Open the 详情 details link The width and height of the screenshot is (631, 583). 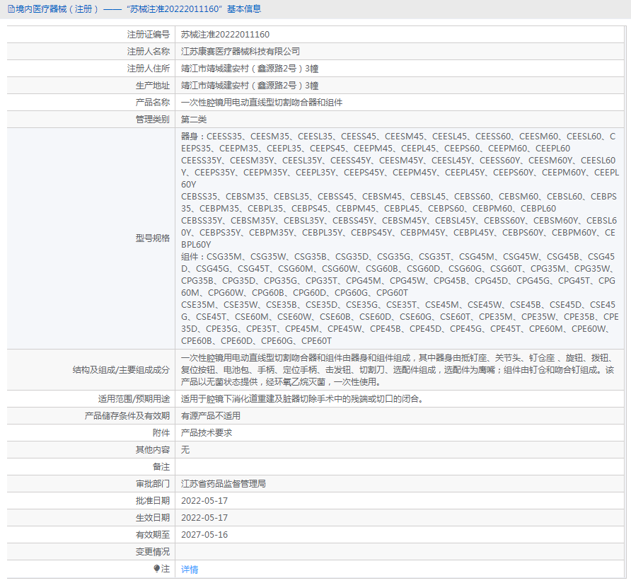(x=190, y=569)
